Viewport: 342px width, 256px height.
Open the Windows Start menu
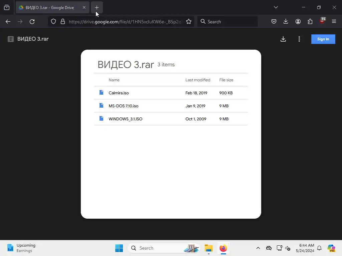pos(119,248)
